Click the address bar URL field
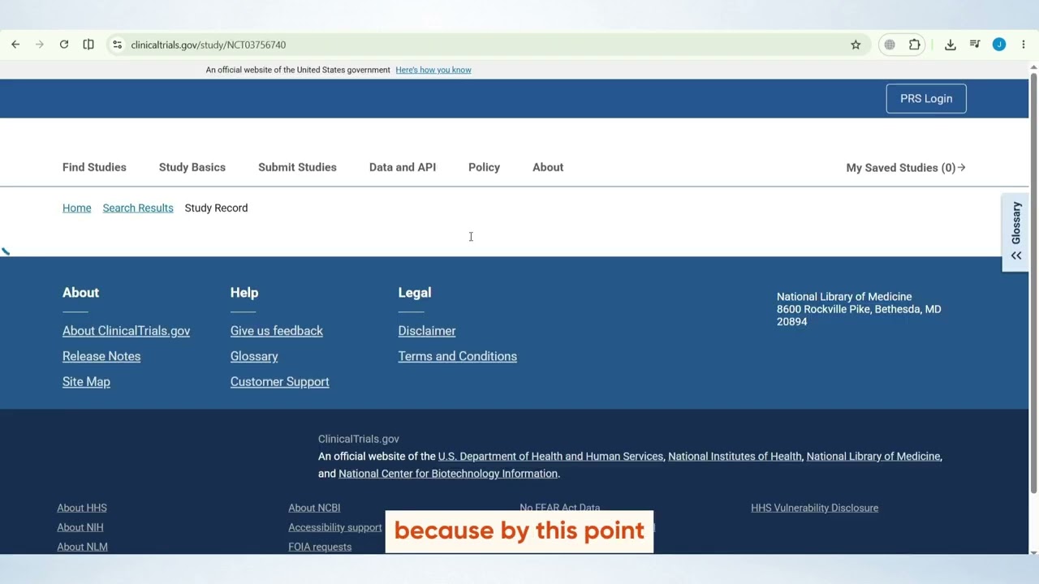This screenshot has height=584, width=1039. pos(487,45)
